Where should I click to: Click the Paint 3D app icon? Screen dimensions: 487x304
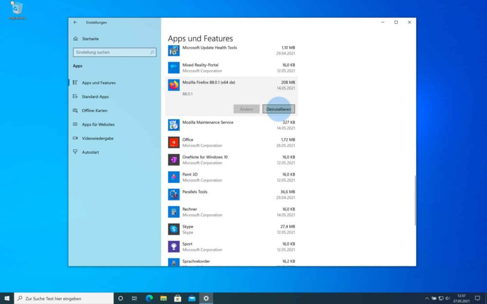click(x=174, y=177)
